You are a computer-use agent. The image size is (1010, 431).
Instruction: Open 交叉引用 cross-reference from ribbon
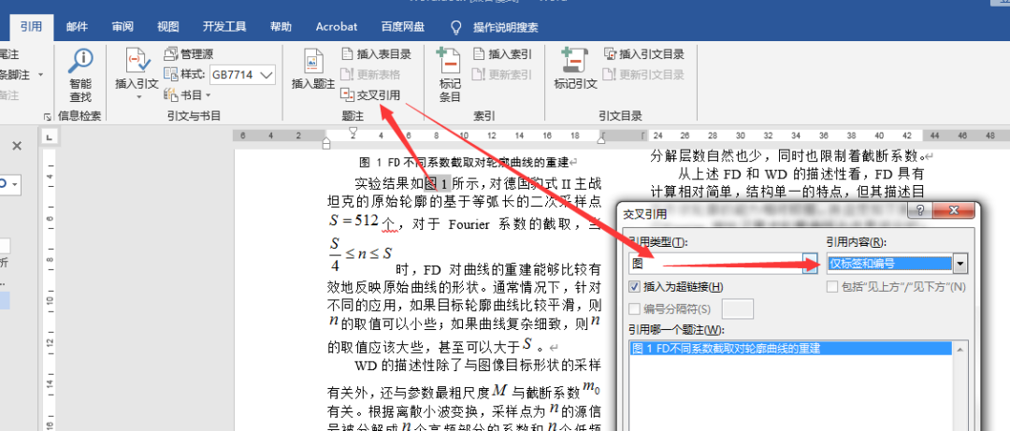370,94
